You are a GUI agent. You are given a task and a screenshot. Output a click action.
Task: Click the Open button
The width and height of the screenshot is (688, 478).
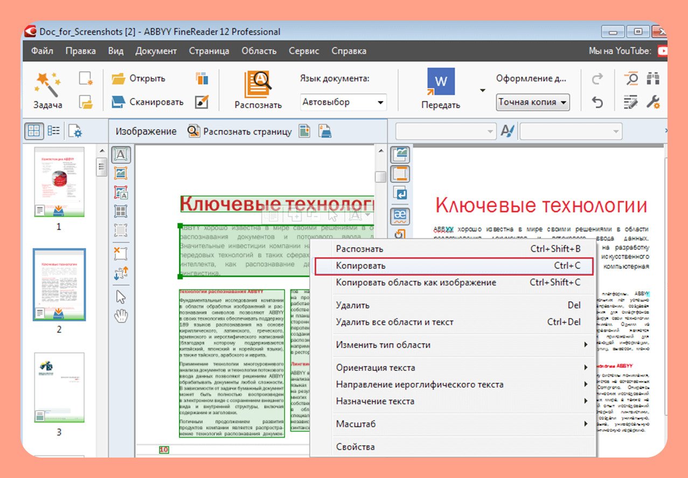pos(138,79)
